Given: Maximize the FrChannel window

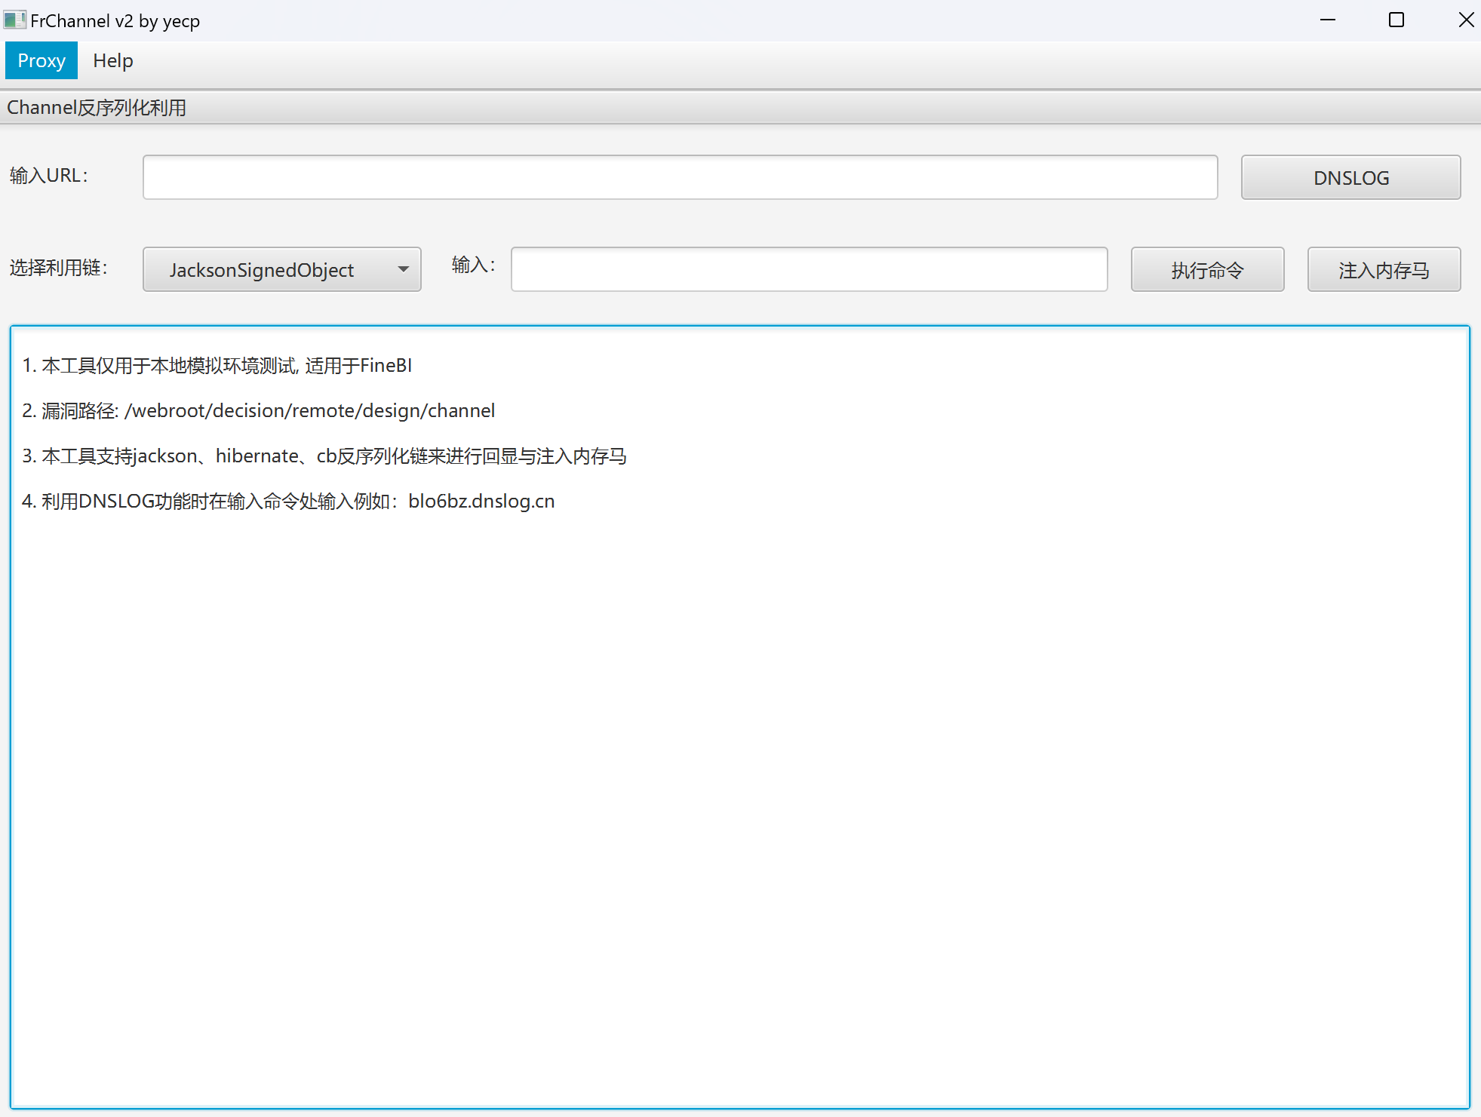Looking at the screenshot, I should [1397, 20].
